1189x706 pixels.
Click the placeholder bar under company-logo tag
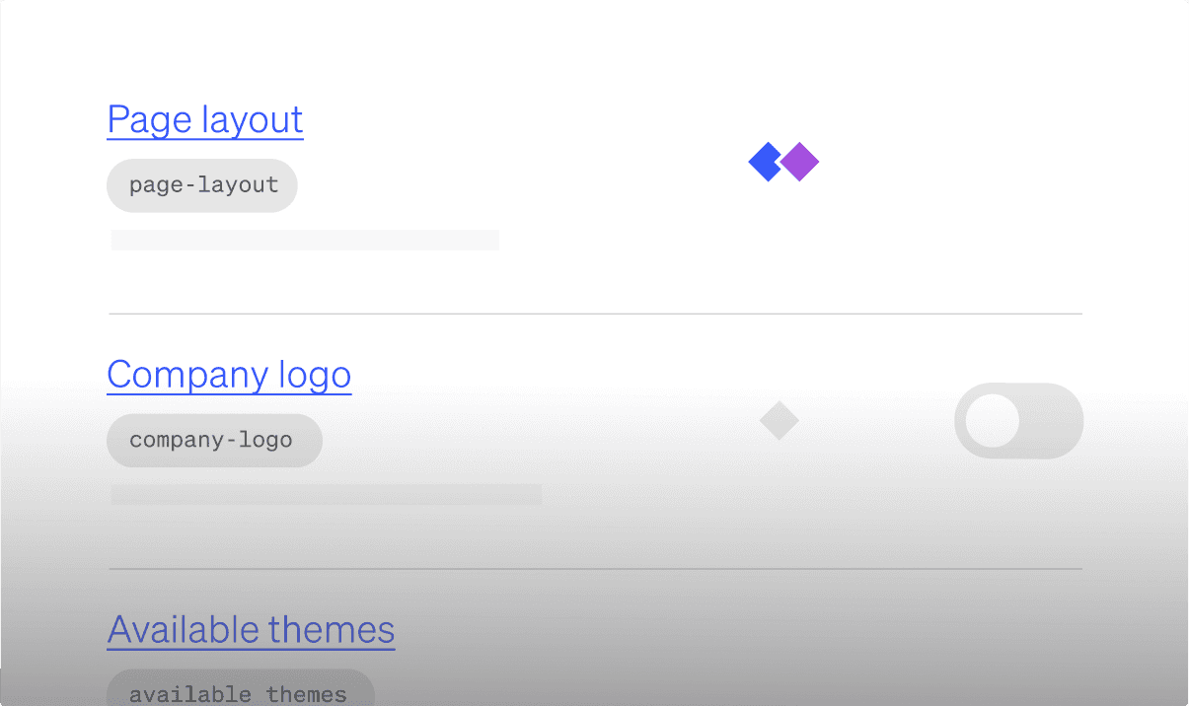[x=326, y=495]
